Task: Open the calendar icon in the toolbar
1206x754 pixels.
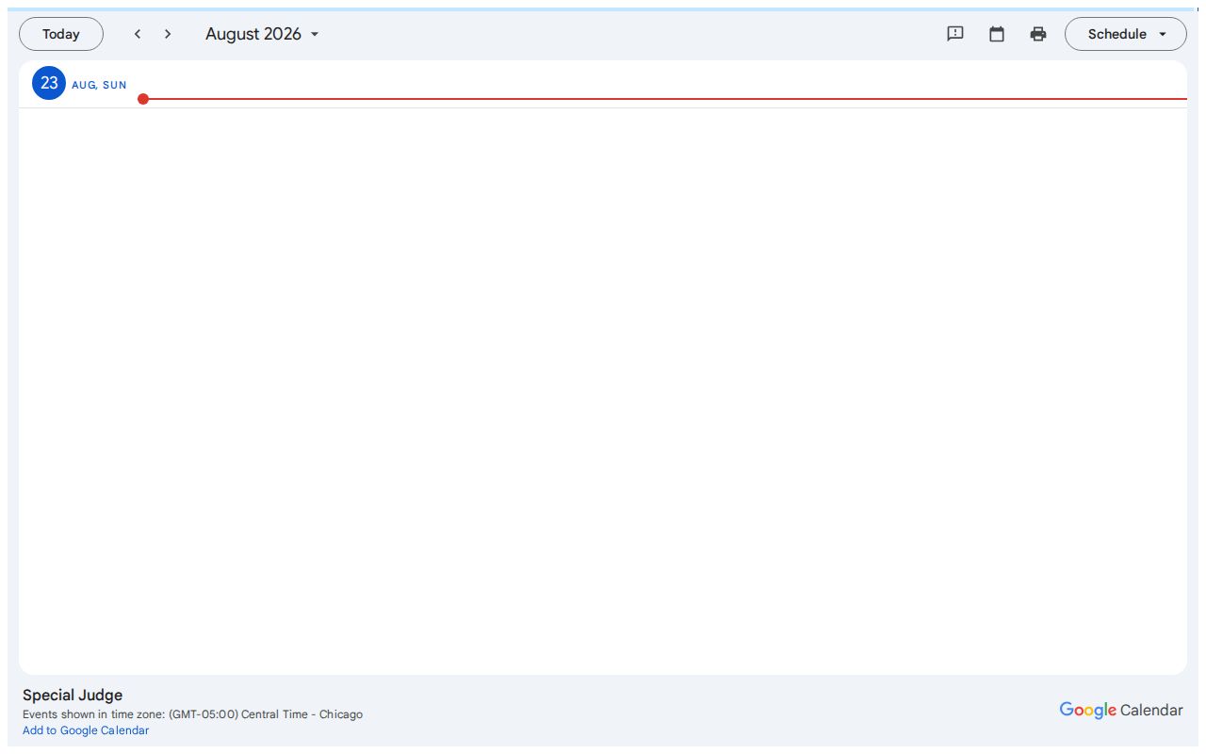Action: (997, 34)
